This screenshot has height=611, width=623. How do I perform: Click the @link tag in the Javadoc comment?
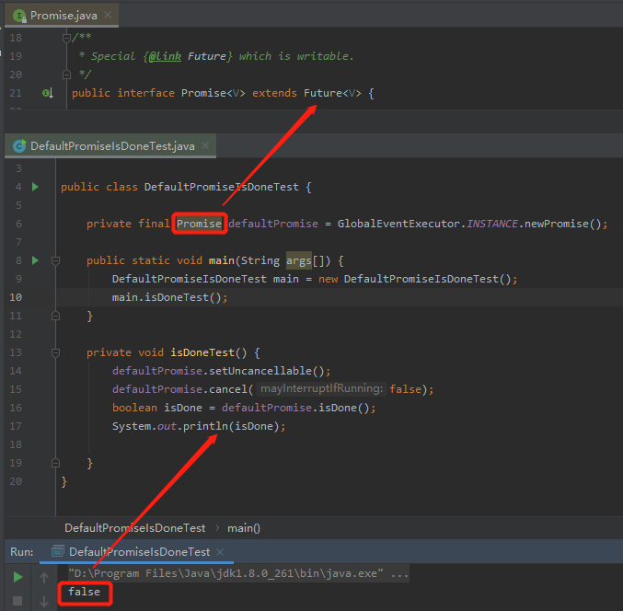[165, 56]
